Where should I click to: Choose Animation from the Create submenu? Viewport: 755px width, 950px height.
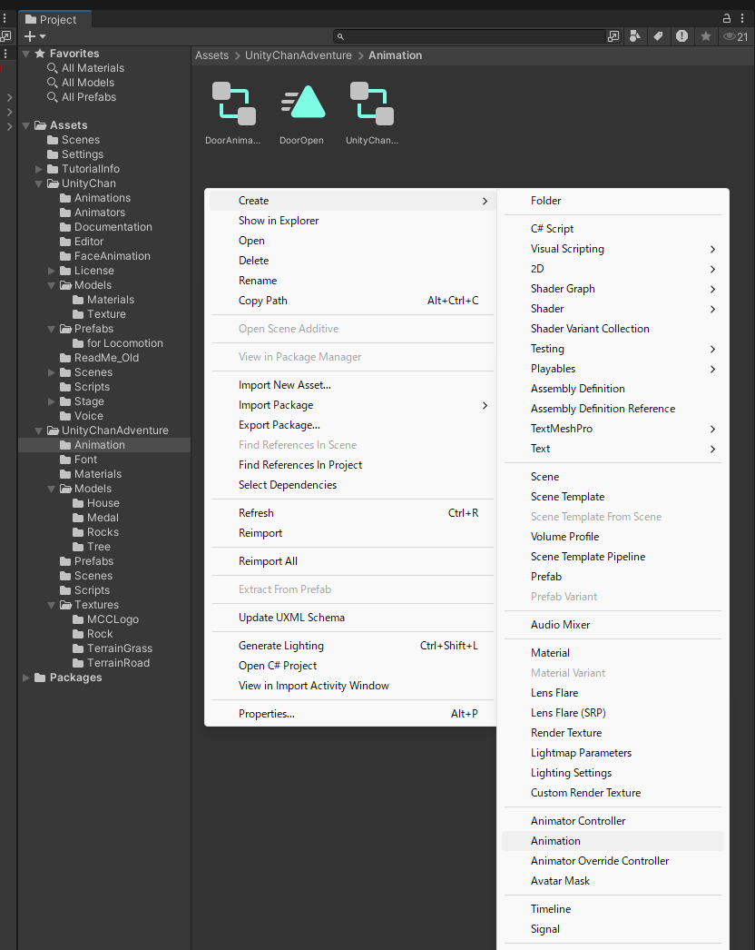coord(555,841)
